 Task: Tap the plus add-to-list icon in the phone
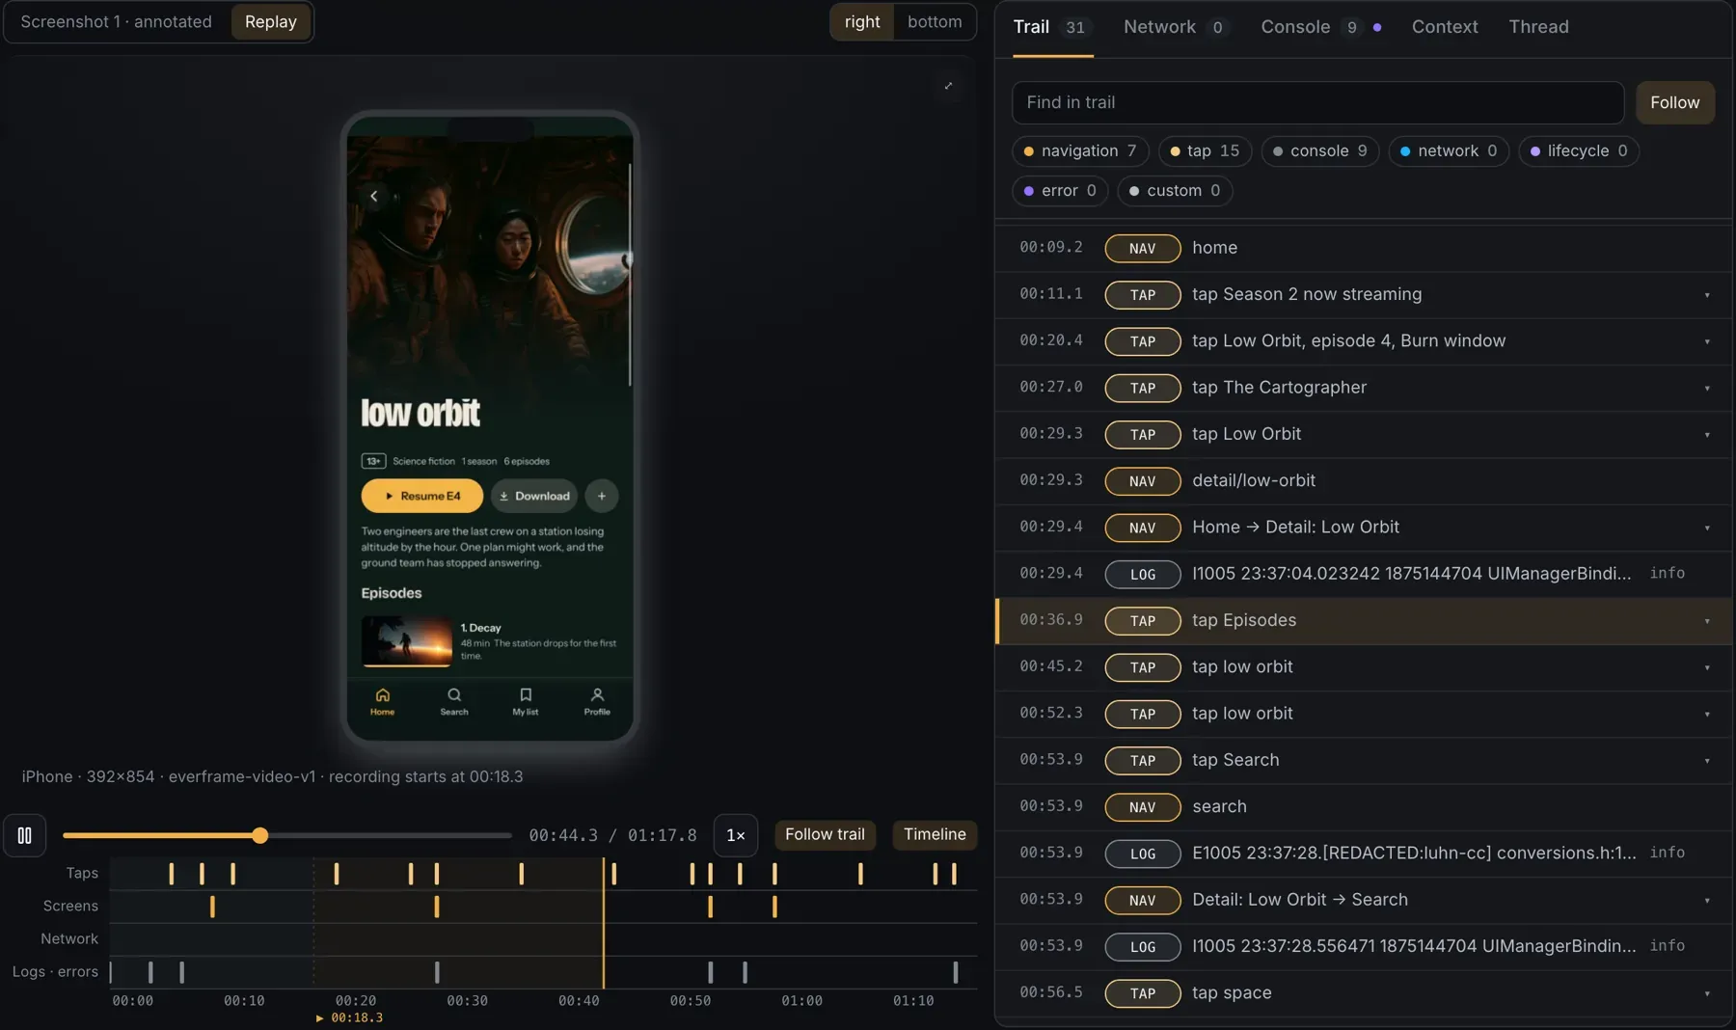(602, 496)
